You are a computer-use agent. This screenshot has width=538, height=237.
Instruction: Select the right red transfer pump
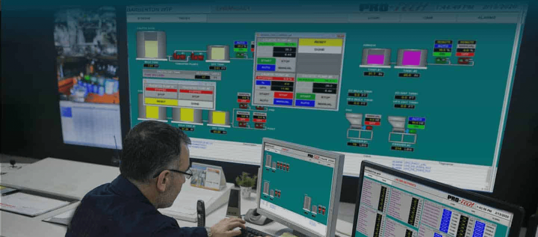click(197, 56)
